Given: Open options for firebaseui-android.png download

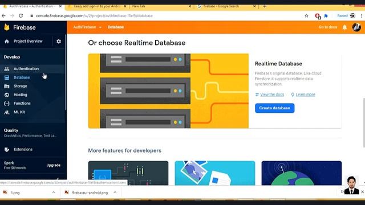Looking at the screenshot, I should (x=115, y=192).
